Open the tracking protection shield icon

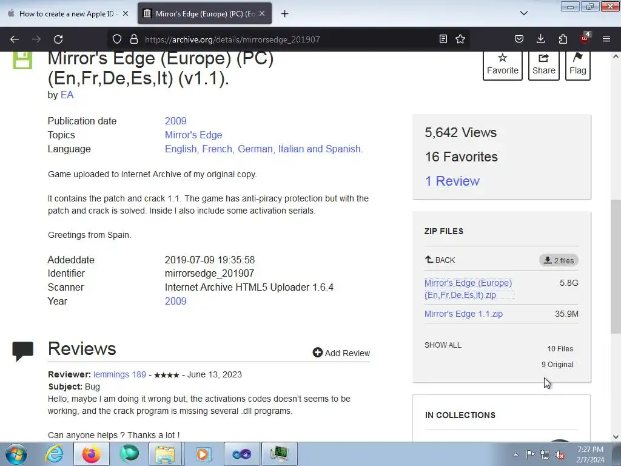click(x=117, y=39)
